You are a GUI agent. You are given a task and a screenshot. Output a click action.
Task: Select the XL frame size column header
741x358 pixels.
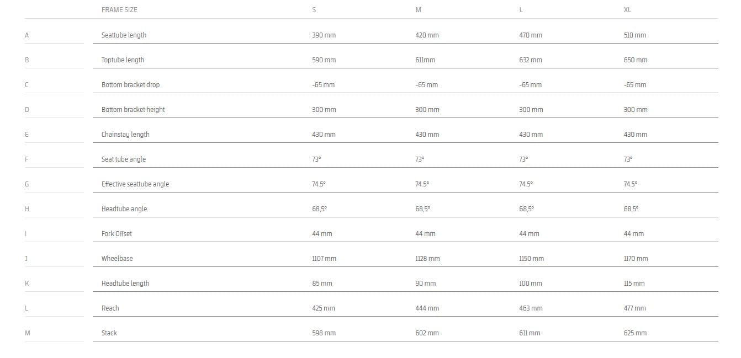point(627,10)
